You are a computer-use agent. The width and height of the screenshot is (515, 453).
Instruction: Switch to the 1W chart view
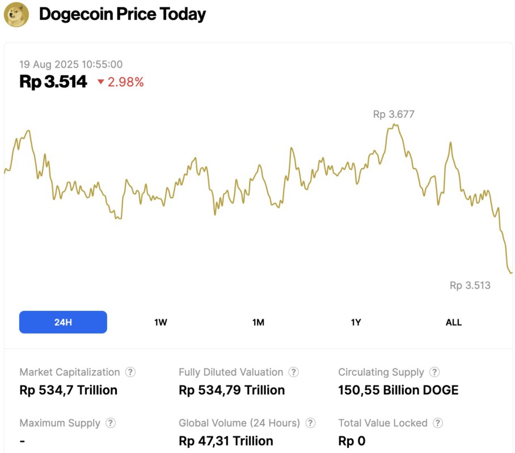point(161,322)
